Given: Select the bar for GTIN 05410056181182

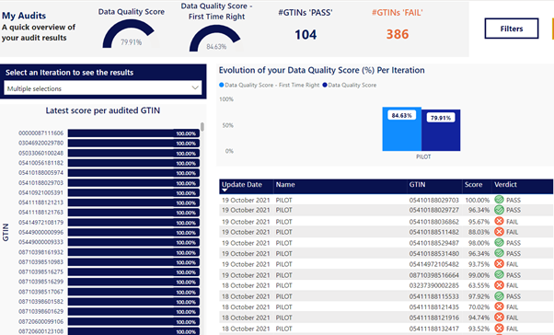Looking at the screenshot, I should (133, 163).
